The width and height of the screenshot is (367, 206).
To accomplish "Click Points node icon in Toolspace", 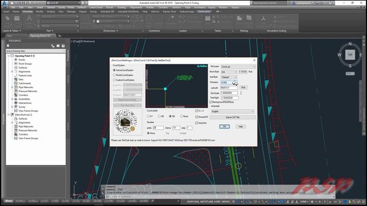I will (x=16, y=60).
